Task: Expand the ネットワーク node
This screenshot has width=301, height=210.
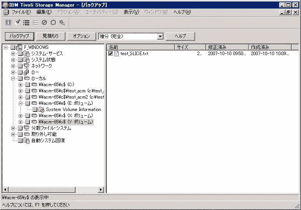Action: (x=13, y=66)
